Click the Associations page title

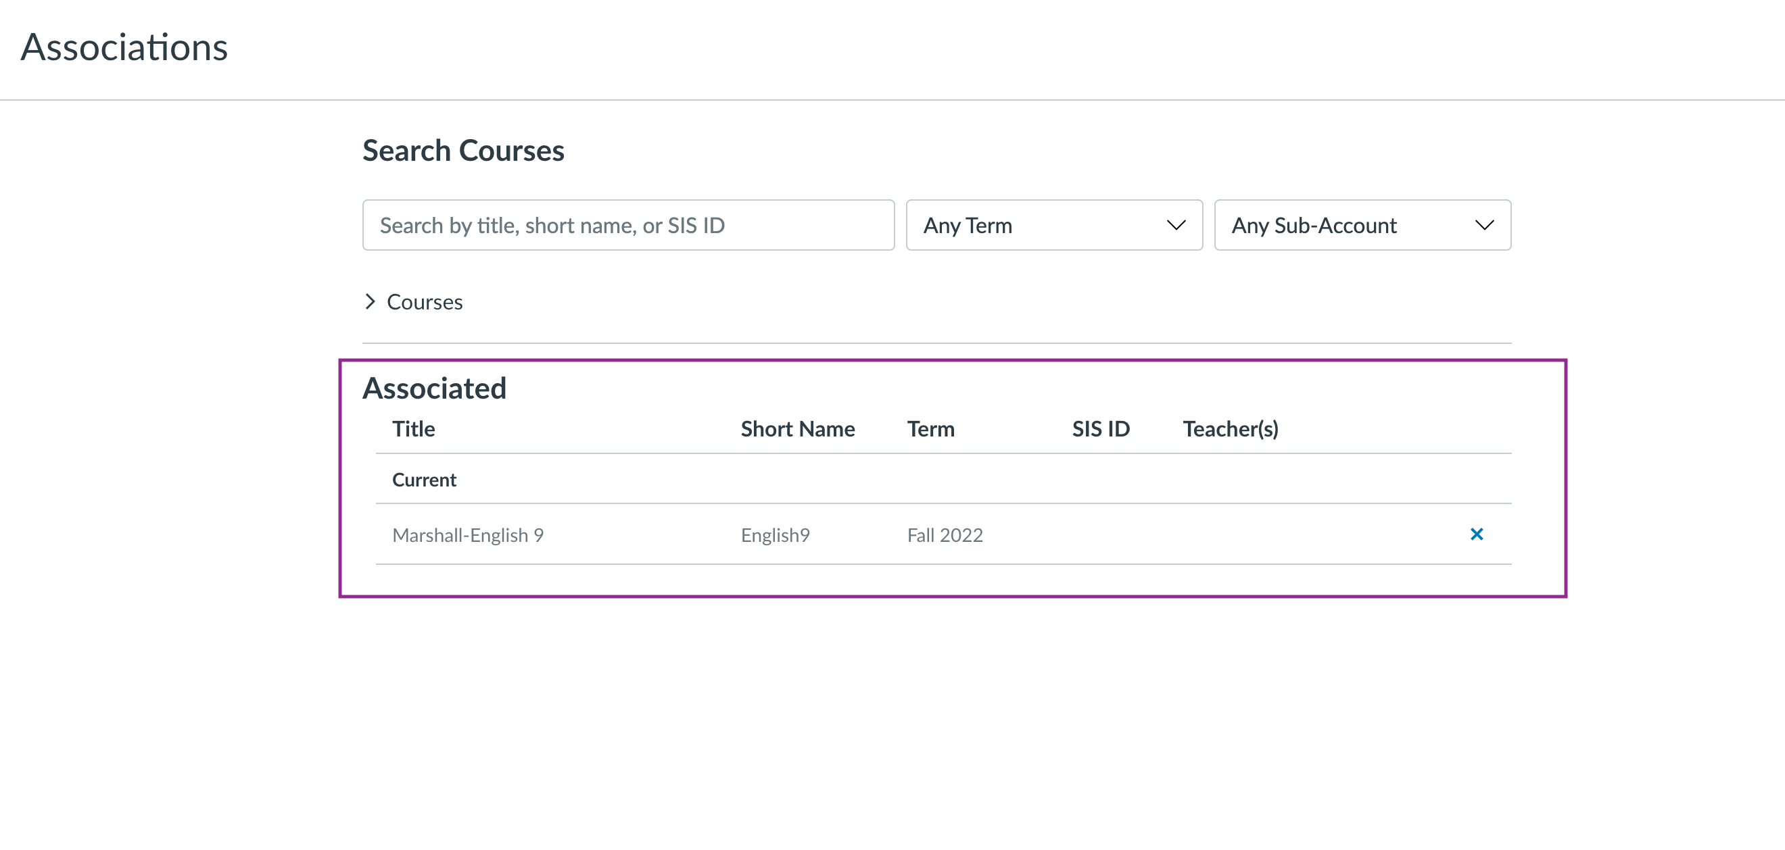[124, 47]
